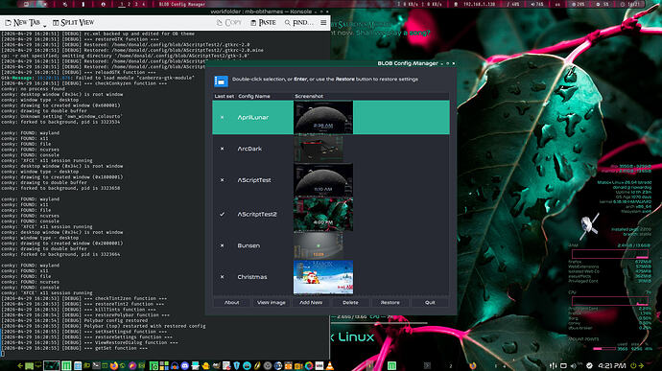Viewport: 662px width, 371px height.
Task: Click the 4:21 PM clock in the taskbar
Action: (612, 365)
